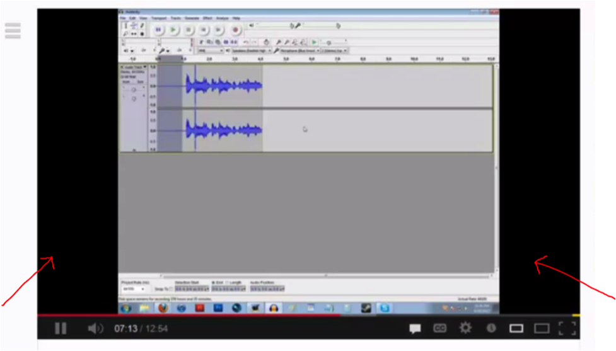Select Audacity's Envelope tool
Image resolution: width=616 pixels, height=351 pixels.
point(134,26)
